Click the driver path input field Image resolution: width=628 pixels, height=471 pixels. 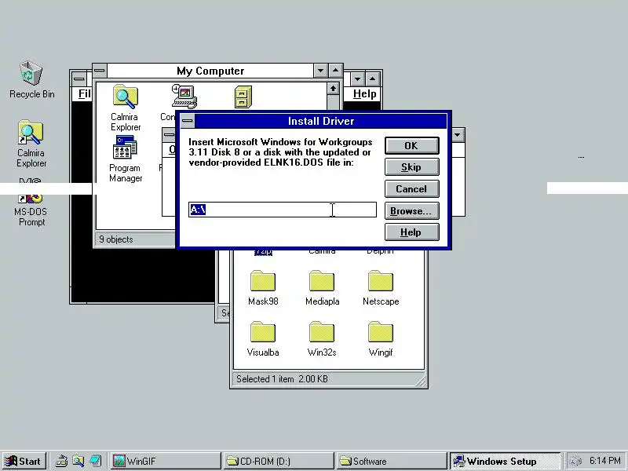coord(283,210)
